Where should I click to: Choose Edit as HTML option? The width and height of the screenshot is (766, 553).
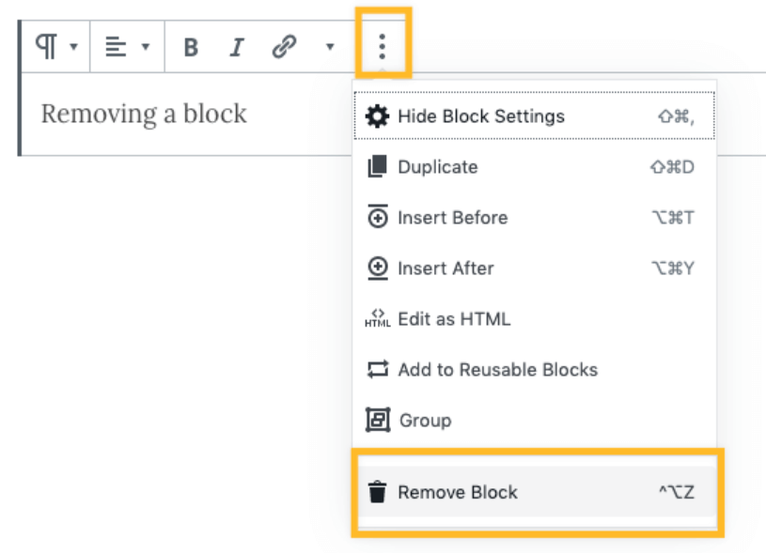point(535,318)
